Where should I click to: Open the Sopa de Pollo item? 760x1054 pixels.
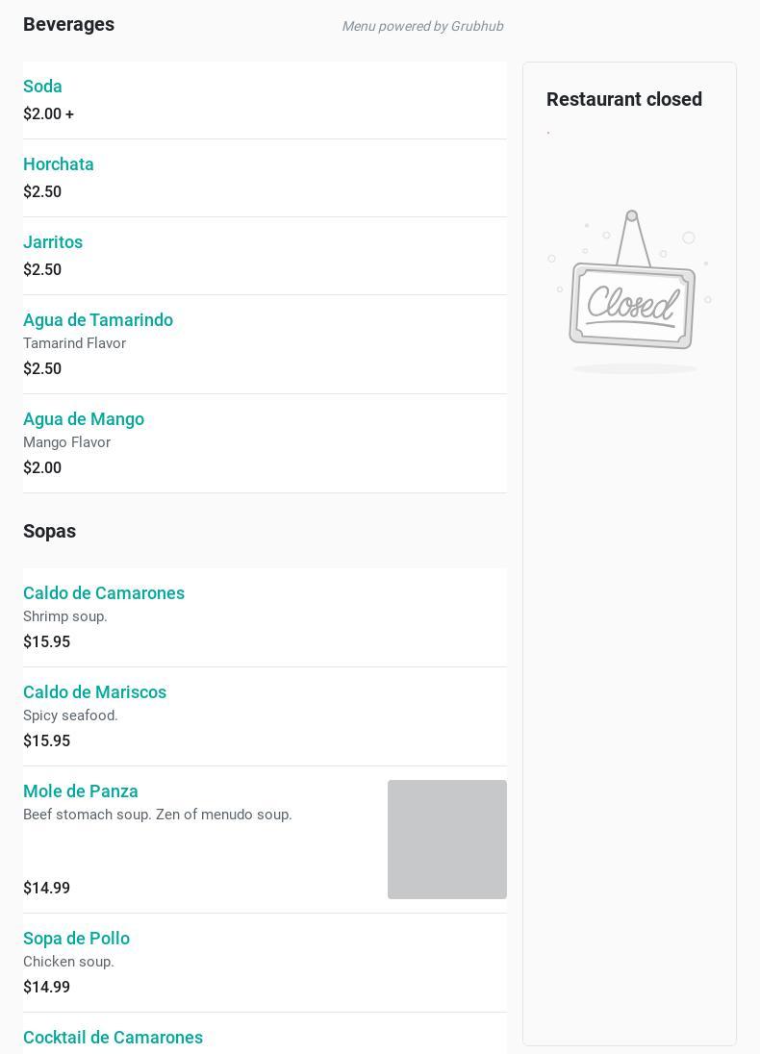point(76,939)
